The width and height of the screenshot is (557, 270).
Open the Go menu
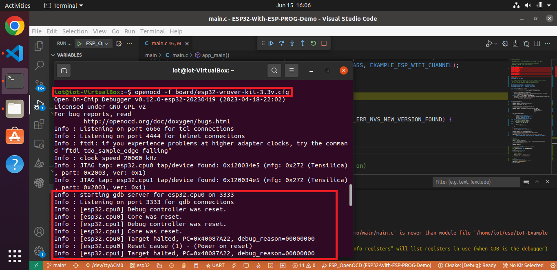[x=115, y=31]
